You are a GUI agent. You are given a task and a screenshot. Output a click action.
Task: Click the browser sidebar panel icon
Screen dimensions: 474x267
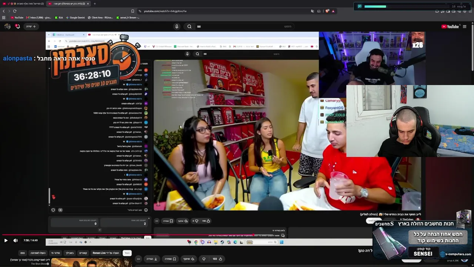(x=448, y=11)
